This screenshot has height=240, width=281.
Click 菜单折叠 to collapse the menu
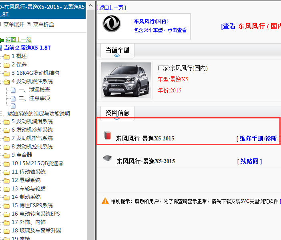coord(44,24)
